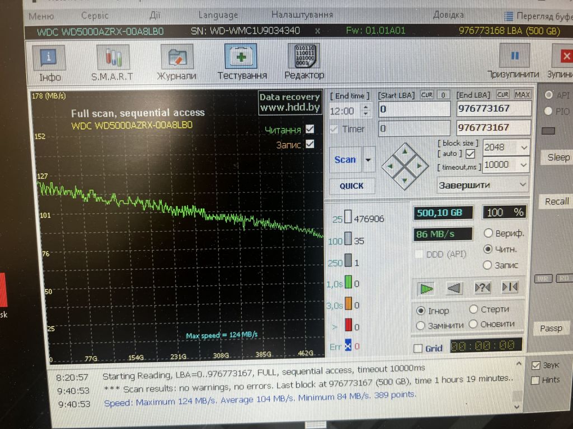573x429 pixels.
Task: Adjust the End time spinner arrows
Action: 366,111
